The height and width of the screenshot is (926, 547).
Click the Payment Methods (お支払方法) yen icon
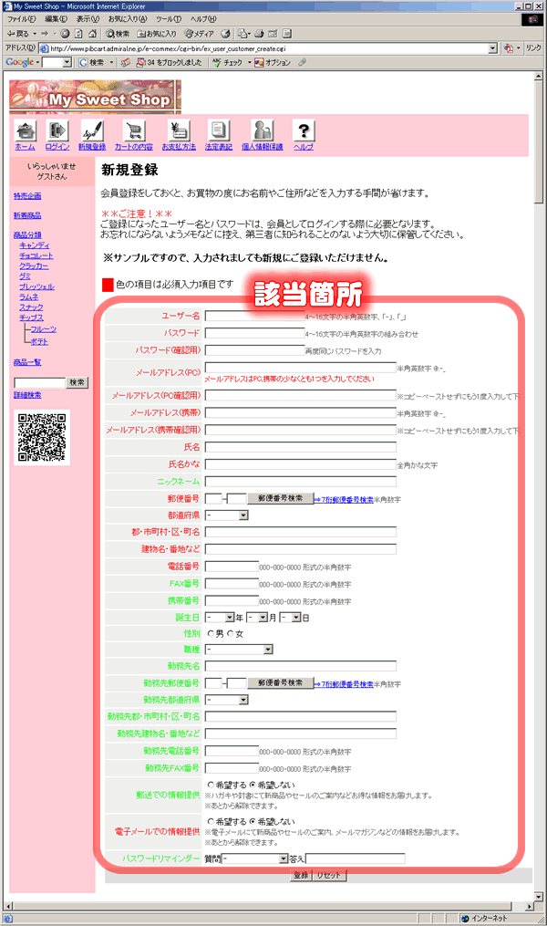pos(179,130)
